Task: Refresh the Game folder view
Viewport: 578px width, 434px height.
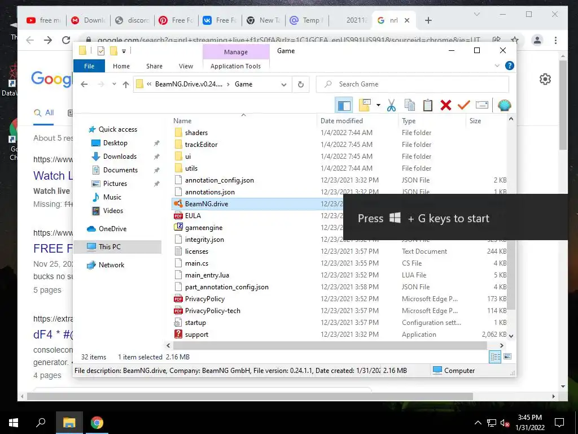Action: [301, 85]
